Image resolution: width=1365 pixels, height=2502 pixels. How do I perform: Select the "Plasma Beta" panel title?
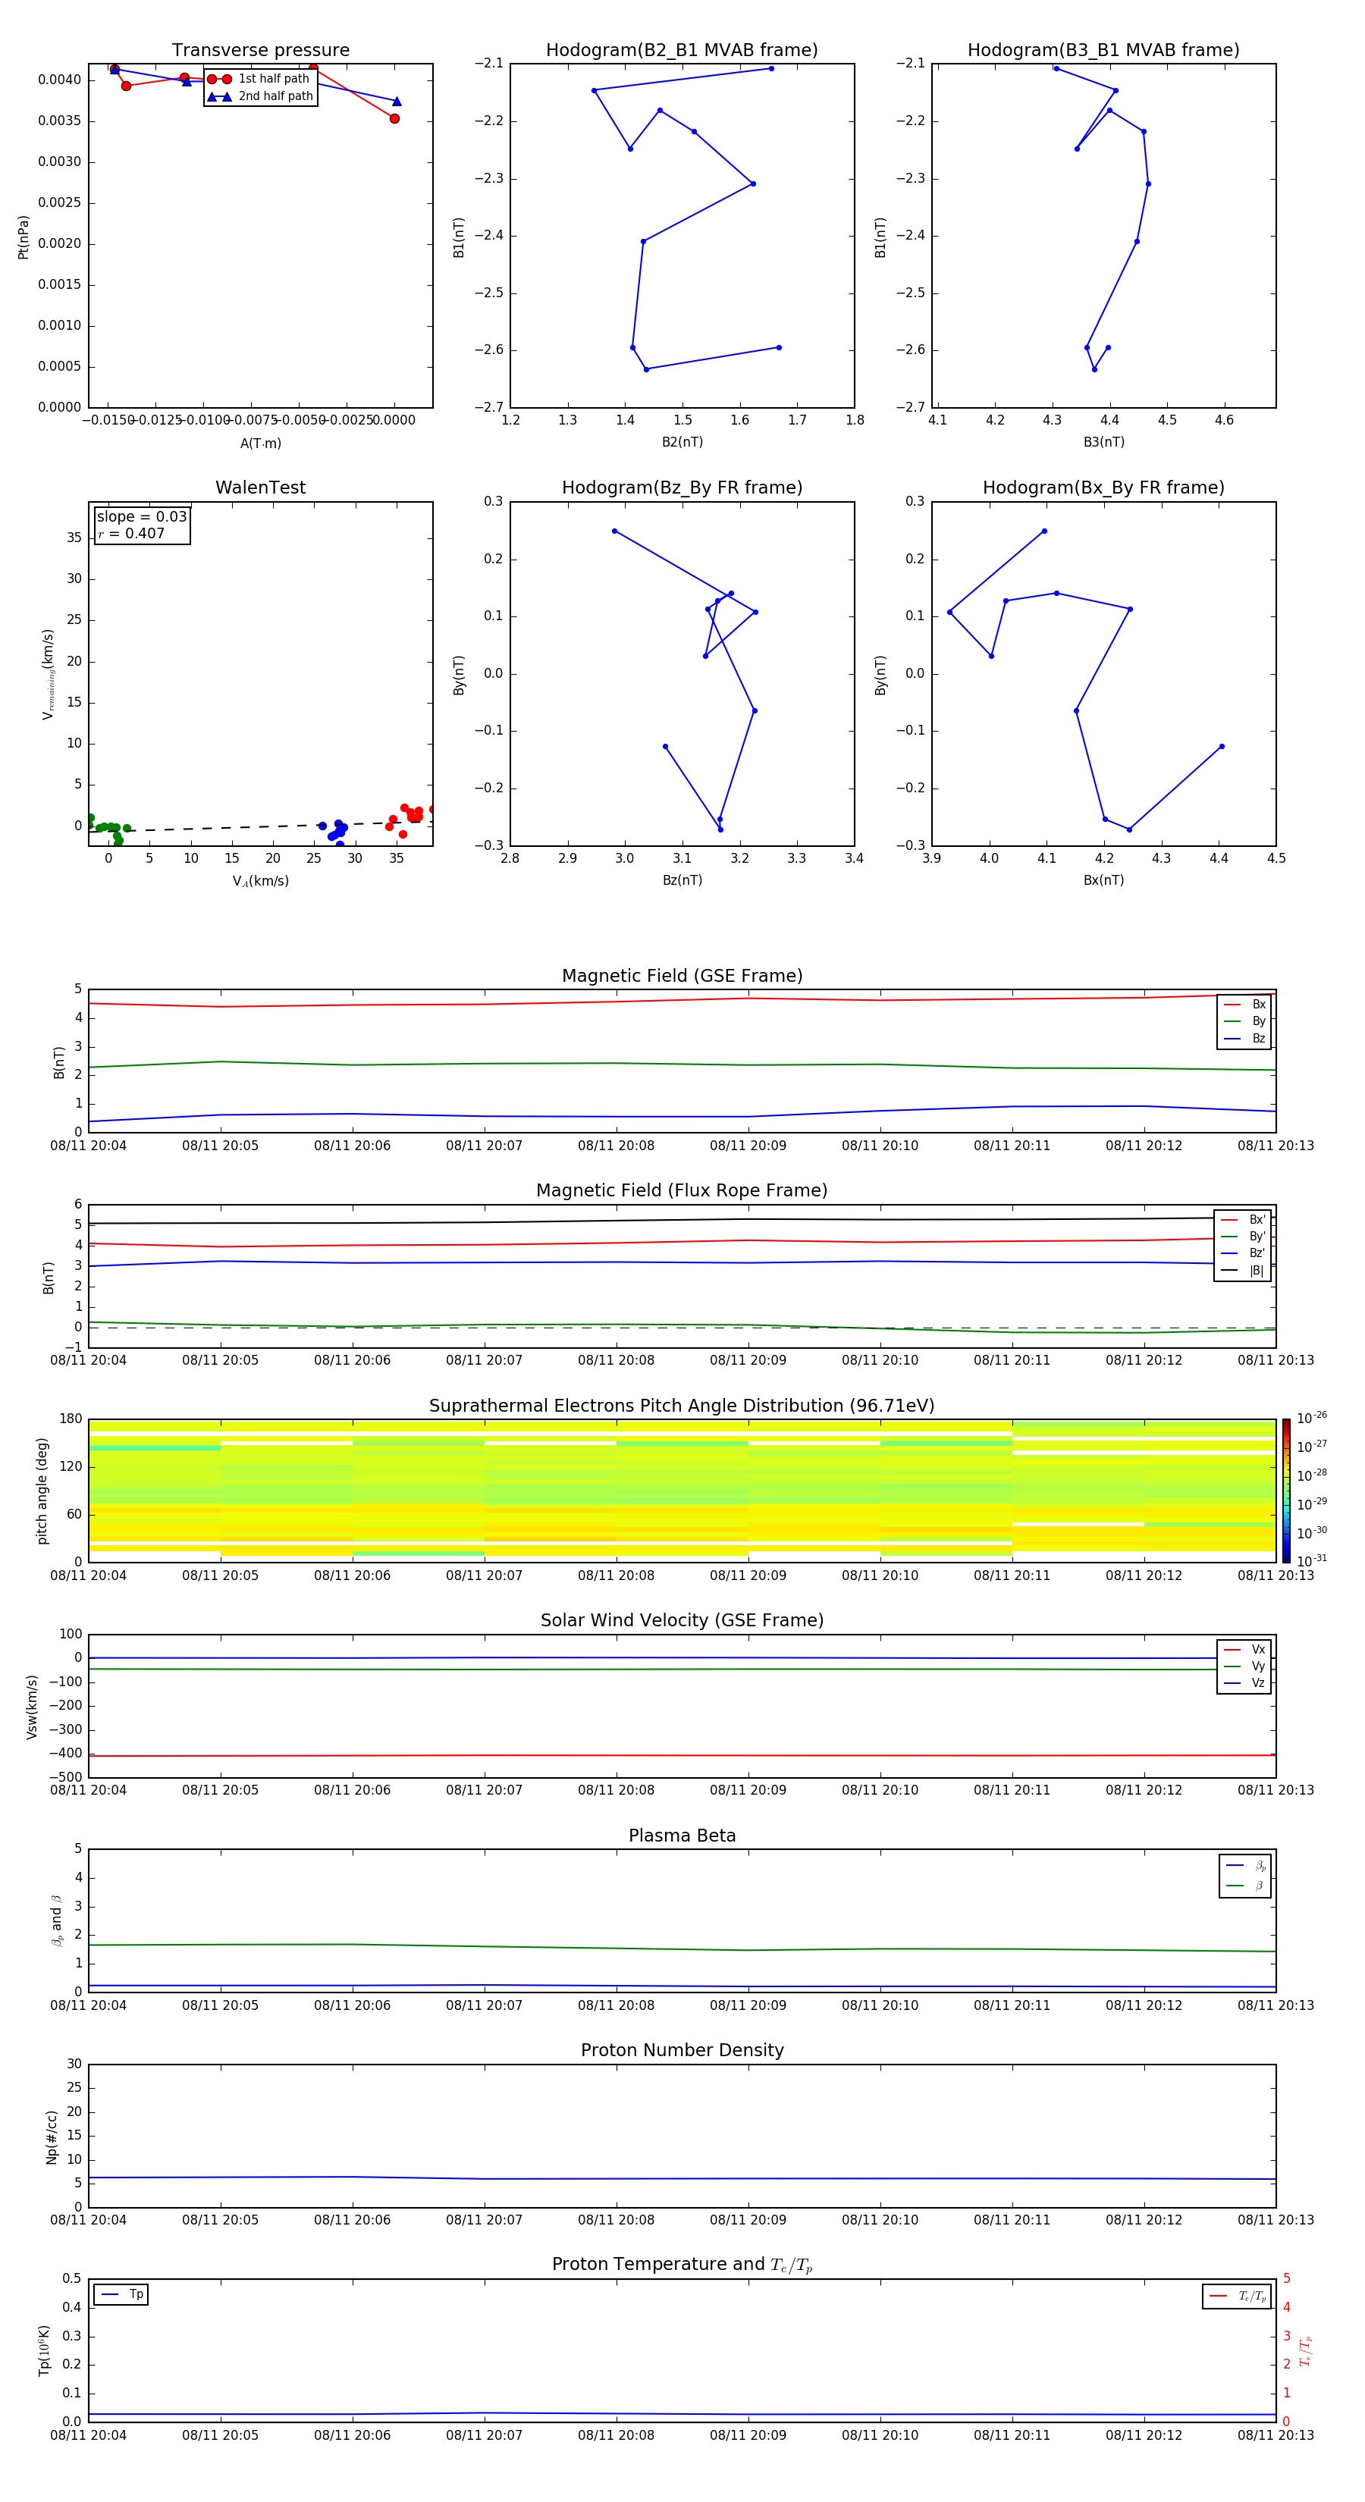pyautogui.click(x=682, y=1836)
